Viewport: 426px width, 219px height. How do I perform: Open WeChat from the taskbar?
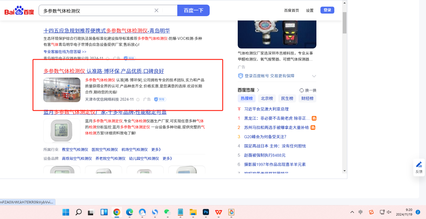pos(168,212)
